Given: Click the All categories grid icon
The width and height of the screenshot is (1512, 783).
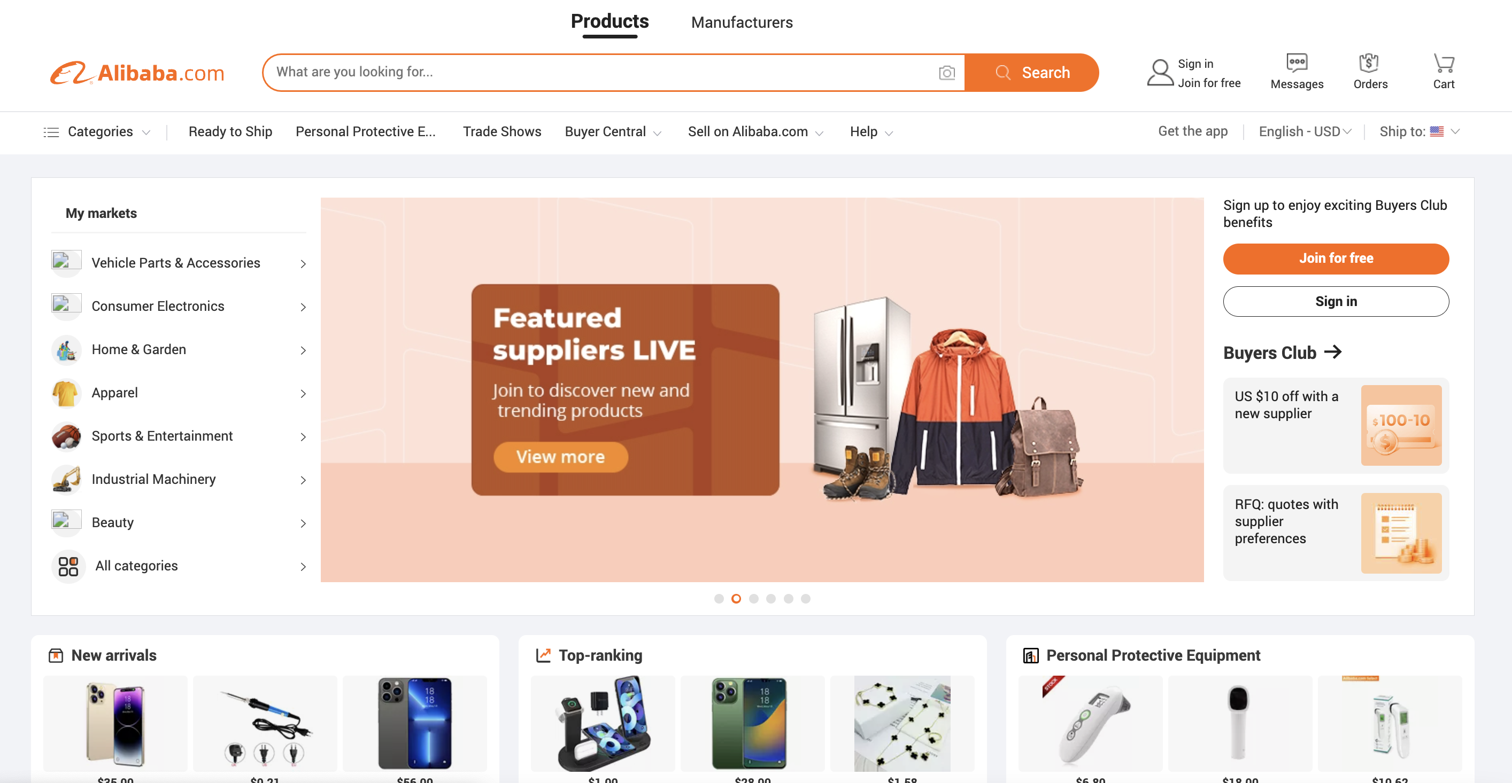Looking at the screenshot, I should [68, 567].
